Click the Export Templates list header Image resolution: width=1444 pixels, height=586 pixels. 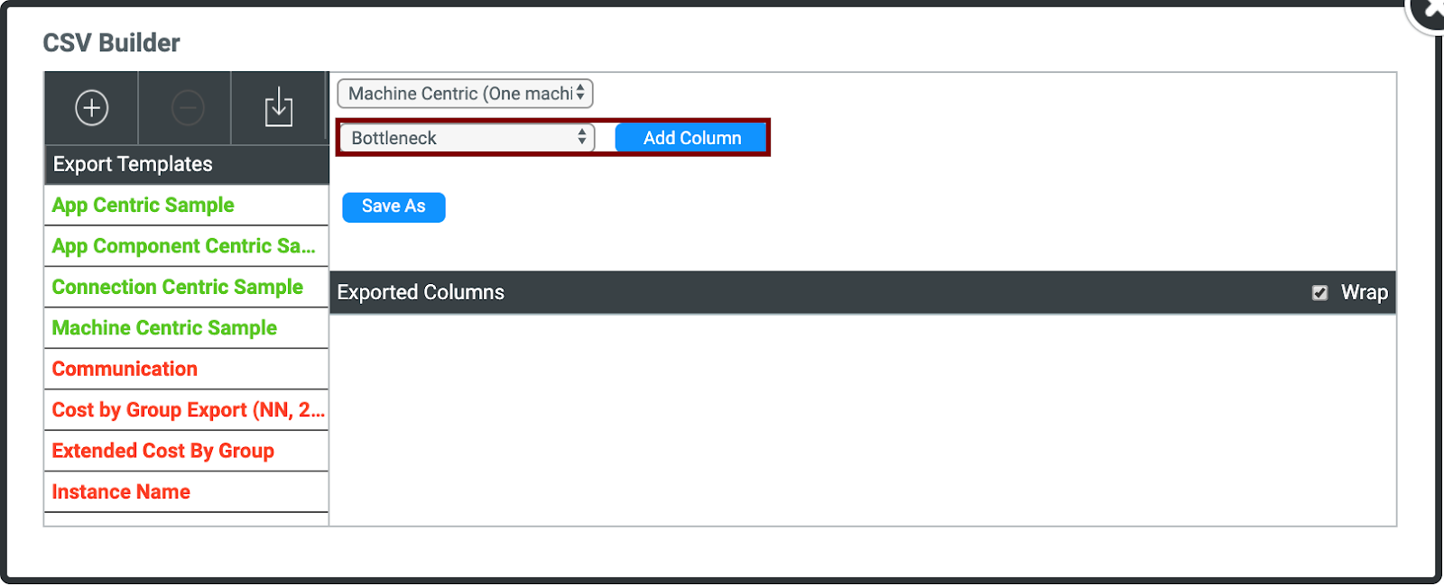(133, 164)
